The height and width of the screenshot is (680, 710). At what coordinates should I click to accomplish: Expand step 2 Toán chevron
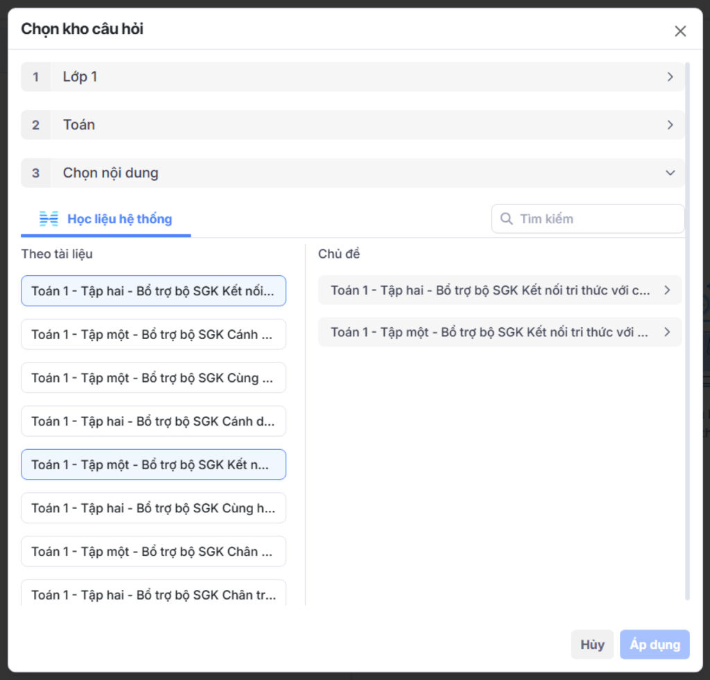(670, 125)
